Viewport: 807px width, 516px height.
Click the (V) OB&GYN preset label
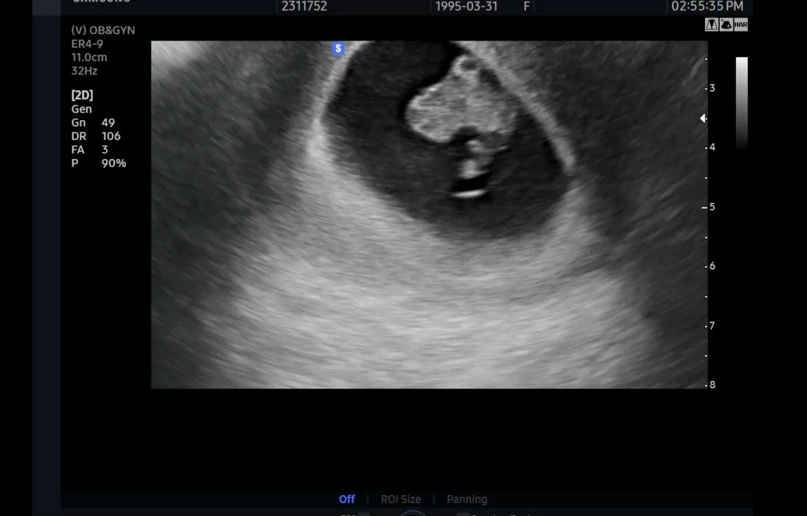[x=103, y=30]
